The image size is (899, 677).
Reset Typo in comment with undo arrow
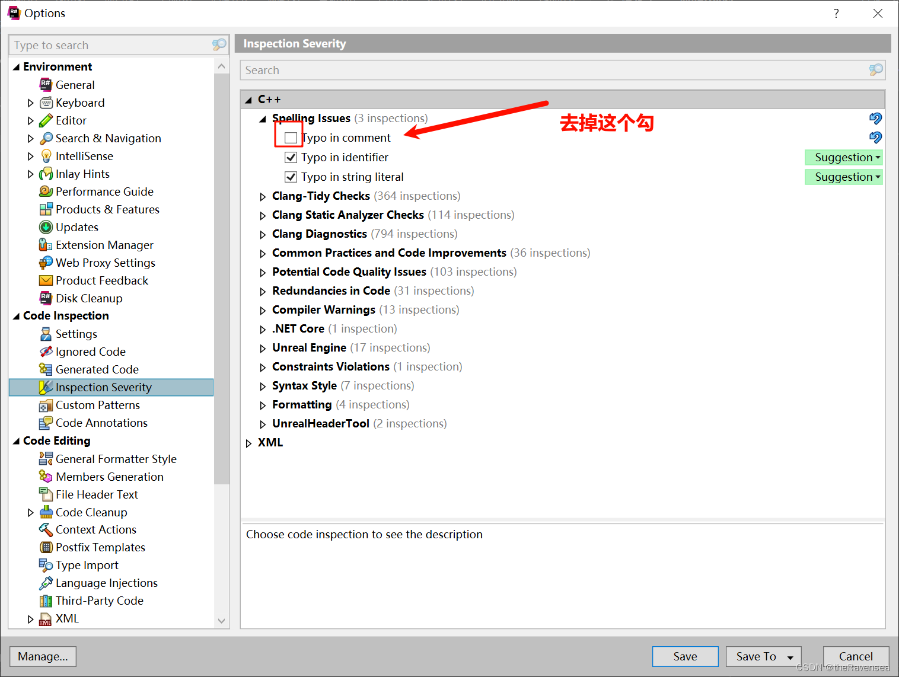pos(875,138)
